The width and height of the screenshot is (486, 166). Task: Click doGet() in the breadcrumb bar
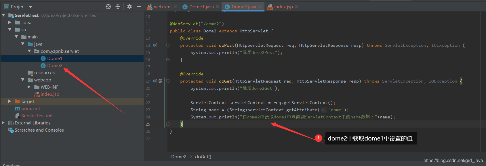coord(203,157)
